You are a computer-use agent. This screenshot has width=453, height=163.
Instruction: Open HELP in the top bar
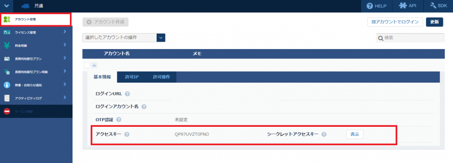pos(376,6)
